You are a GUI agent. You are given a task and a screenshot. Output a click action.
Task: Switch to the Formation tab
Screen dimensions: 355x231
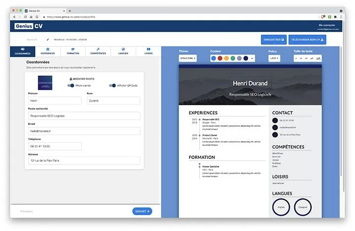pyautogui.click(x=73, y=51)
